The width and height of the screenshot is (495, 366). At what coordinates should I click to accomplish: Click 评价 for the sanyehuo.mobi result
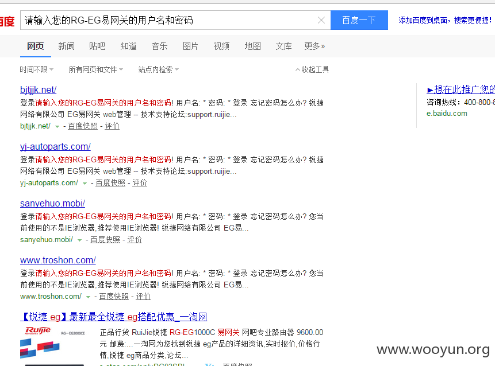(x=135, y=240)
